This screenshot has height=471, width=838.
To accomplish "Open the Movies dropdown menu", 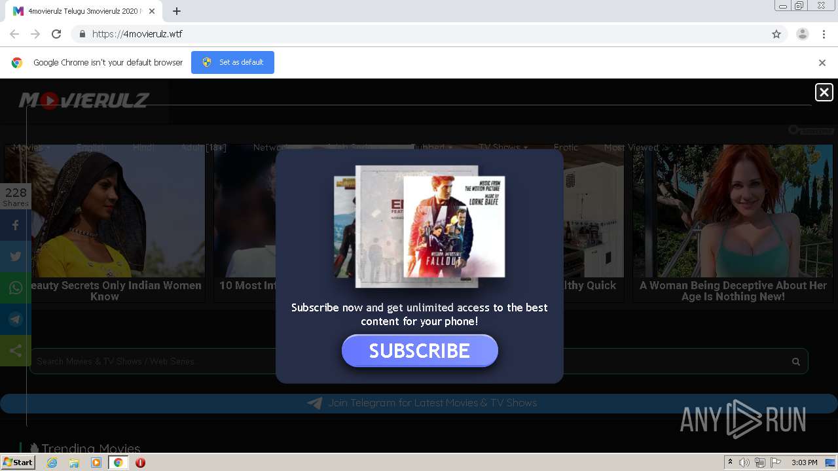I will [x=31, y=147].
